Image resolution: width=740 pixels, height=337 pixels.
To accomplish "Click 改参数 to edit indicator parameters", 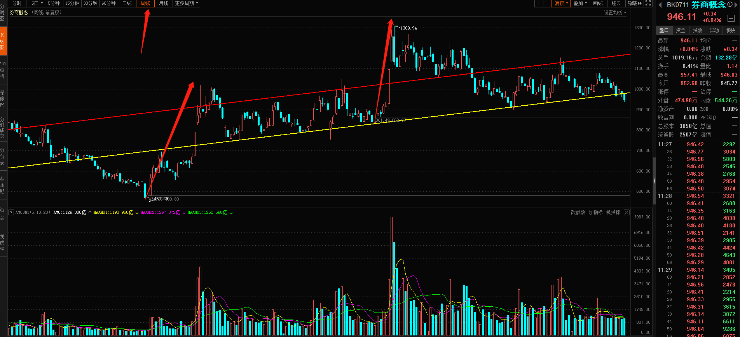I will click(578, 212).
